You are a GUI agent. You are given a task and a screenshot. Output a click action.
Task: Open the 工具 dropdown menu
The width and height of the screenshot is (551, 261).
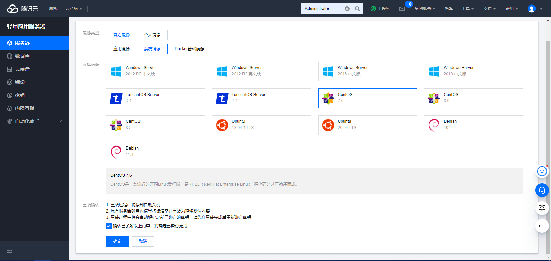point(468,9)
